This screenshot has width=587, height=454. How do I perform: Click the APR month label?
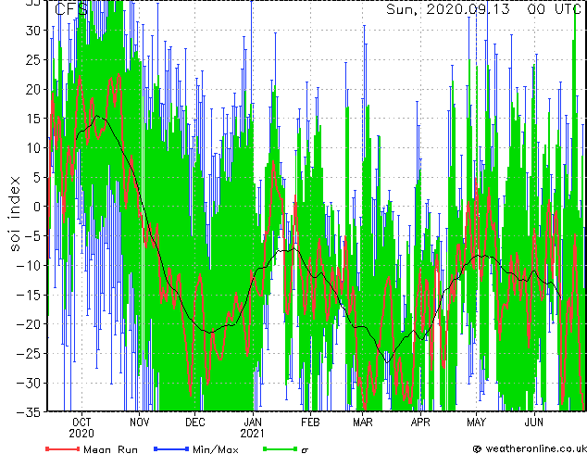pyautogui.click(x=420, y=422)
